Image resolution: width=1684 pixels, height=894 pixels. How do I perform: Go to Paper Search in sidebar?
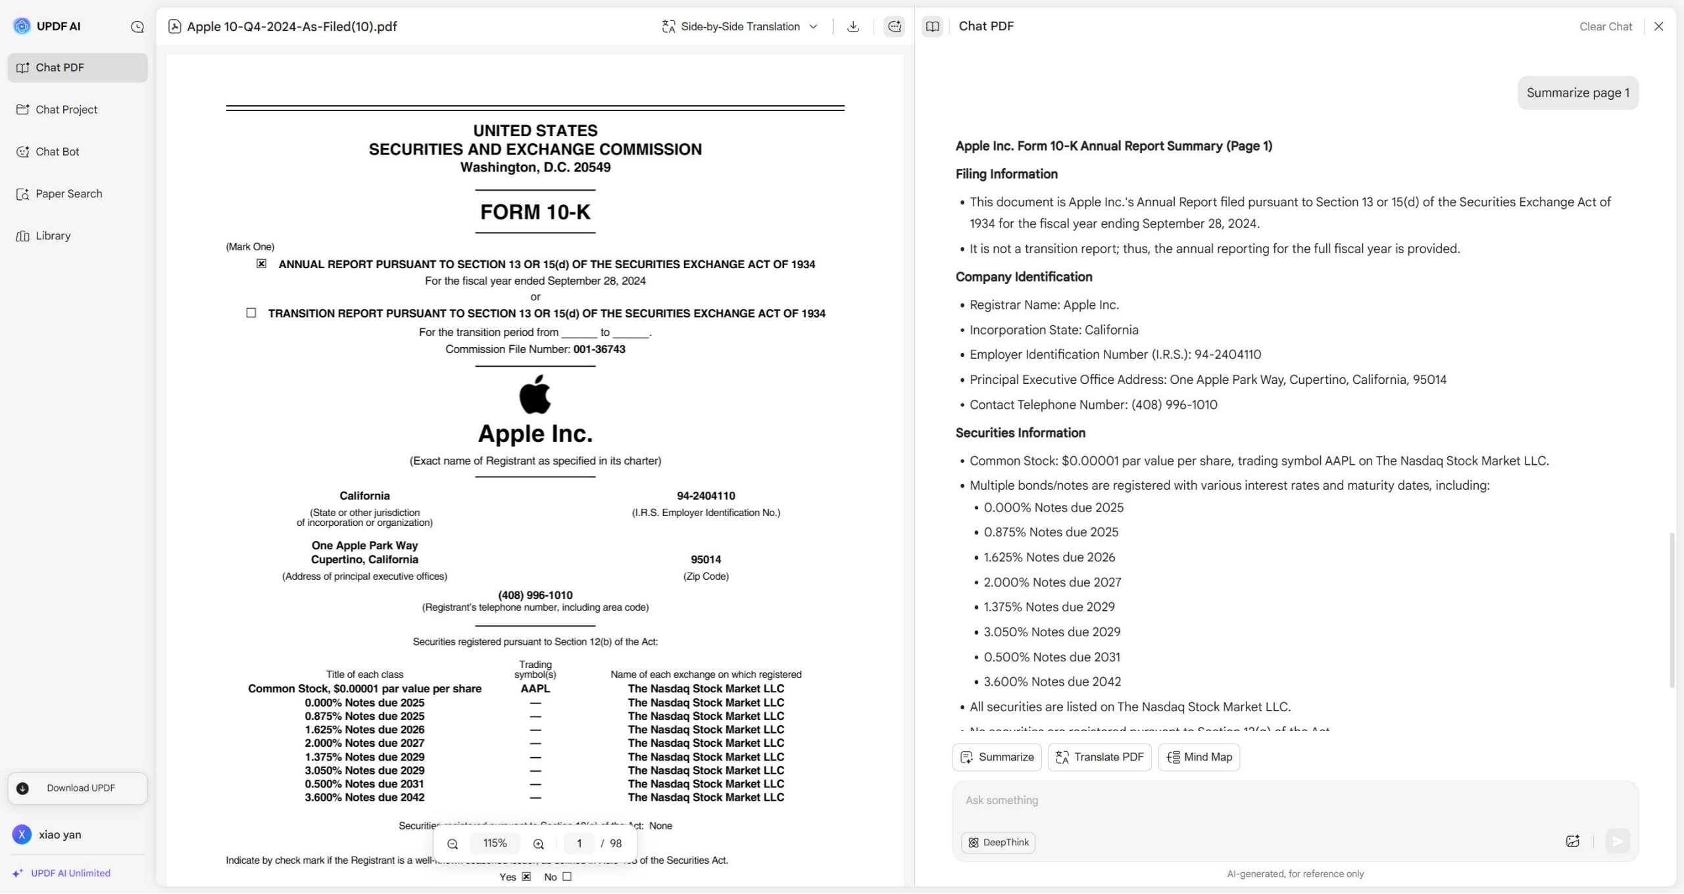click(78, 194)
